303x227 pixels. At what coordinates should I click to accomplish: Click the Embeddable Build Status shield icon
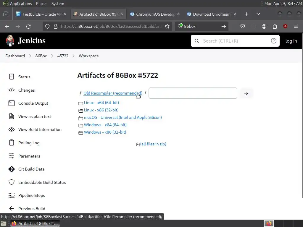pos(12,182)
